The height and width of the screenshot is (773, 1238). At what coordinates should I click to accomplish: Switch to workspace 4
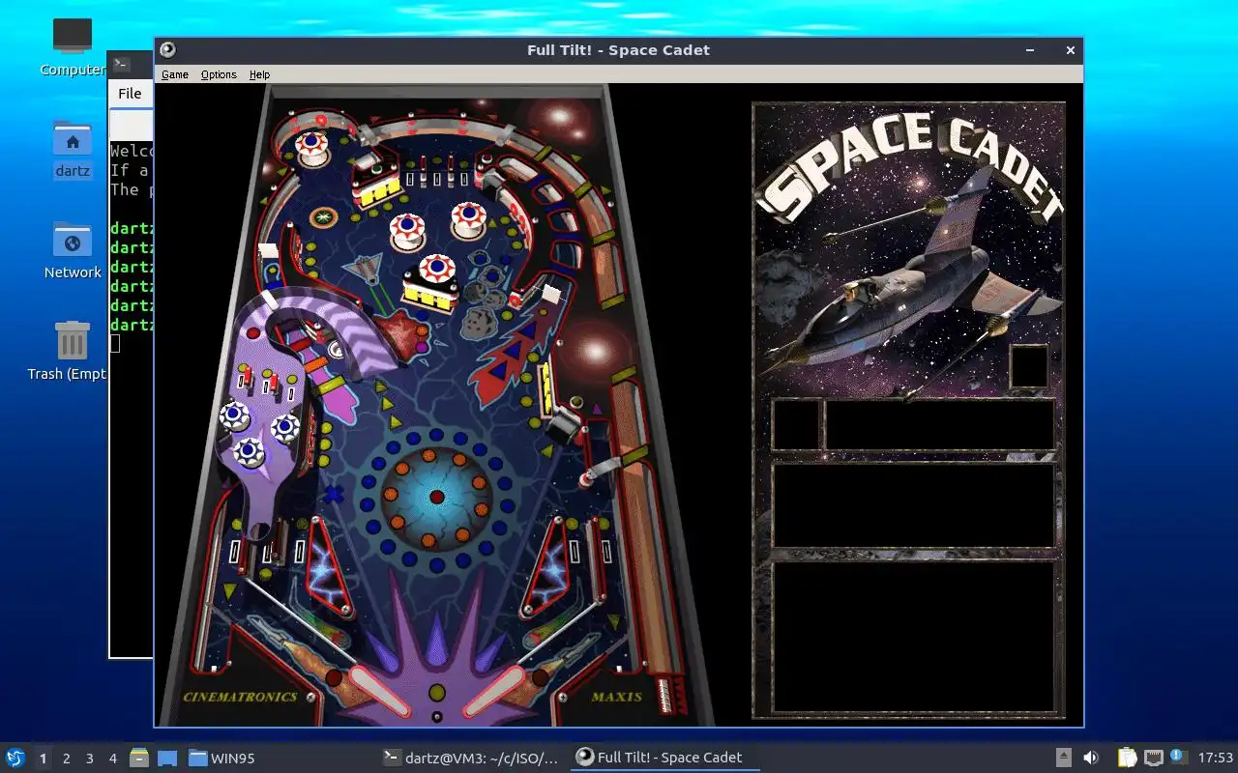tap(112, 759)
